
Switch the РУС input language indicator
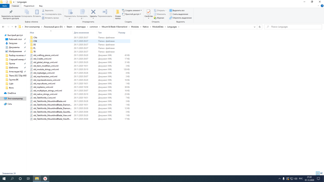point(301,178)
